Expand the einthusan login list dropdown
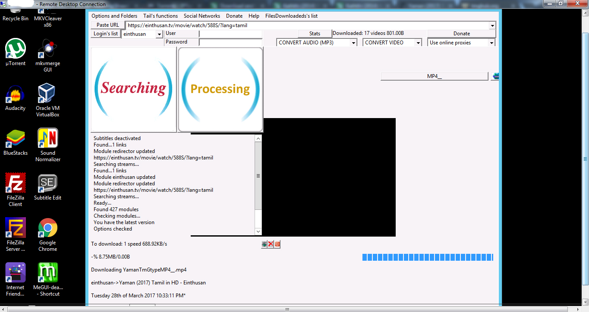The width and height of the screenshot is (589, 312). tap(159, 34)
